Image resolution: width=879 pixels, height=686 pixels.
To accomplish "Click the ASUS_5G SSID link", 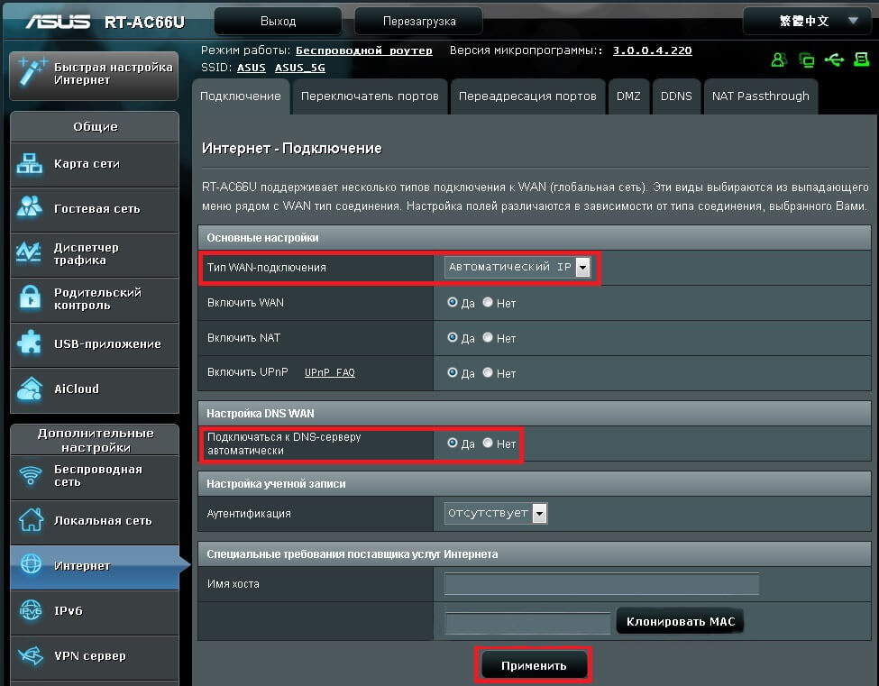I will pyautogui.click(x=299, y=68).
